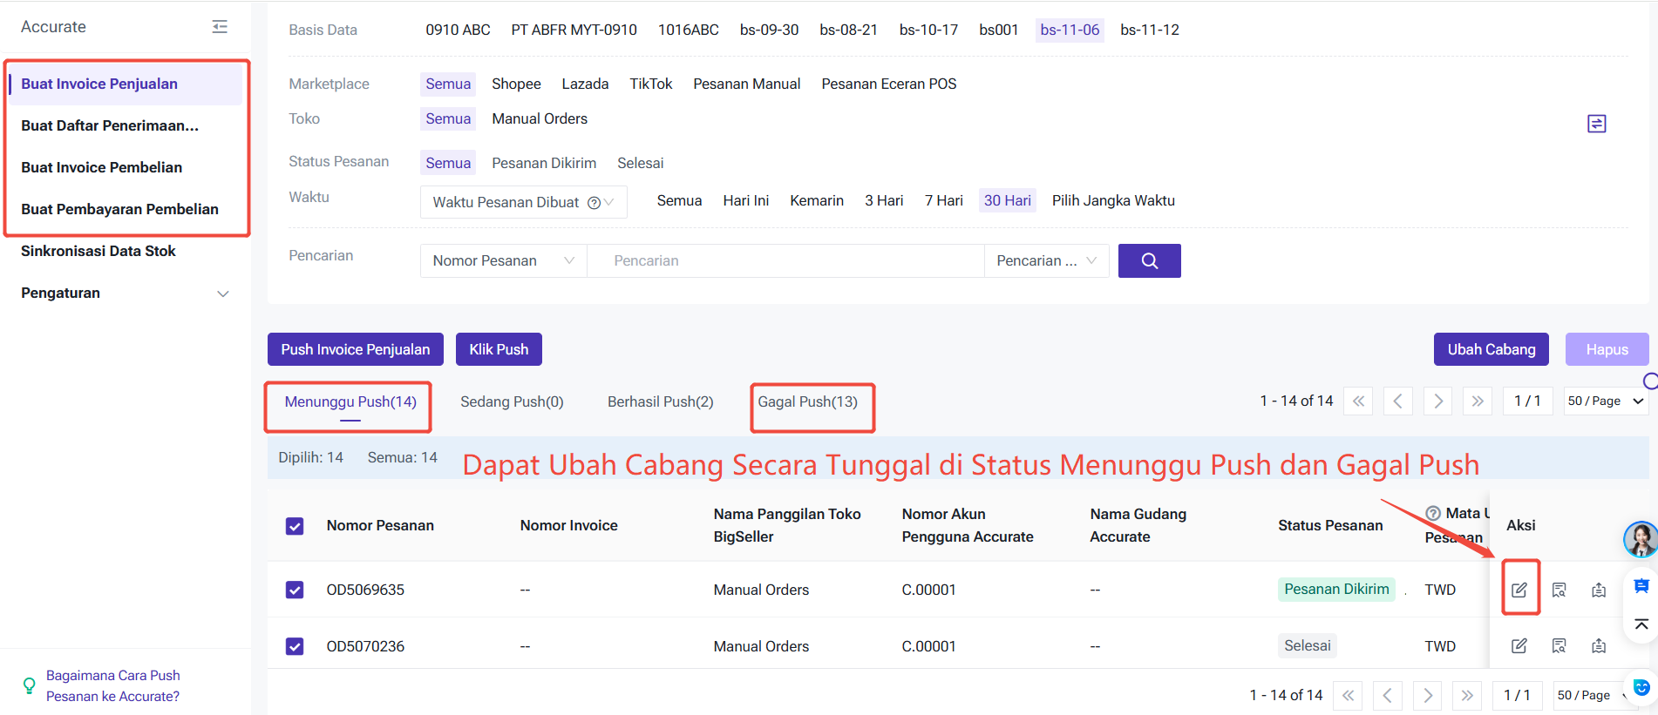1658x715 pixels.
Task: Click the filter toggle icon at right
Action: [1596, 124]
